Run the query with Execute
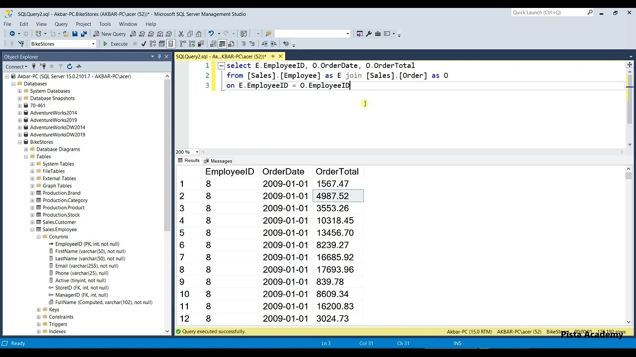The width and height of the screenshot is (636, 357). tap(115, 44)
